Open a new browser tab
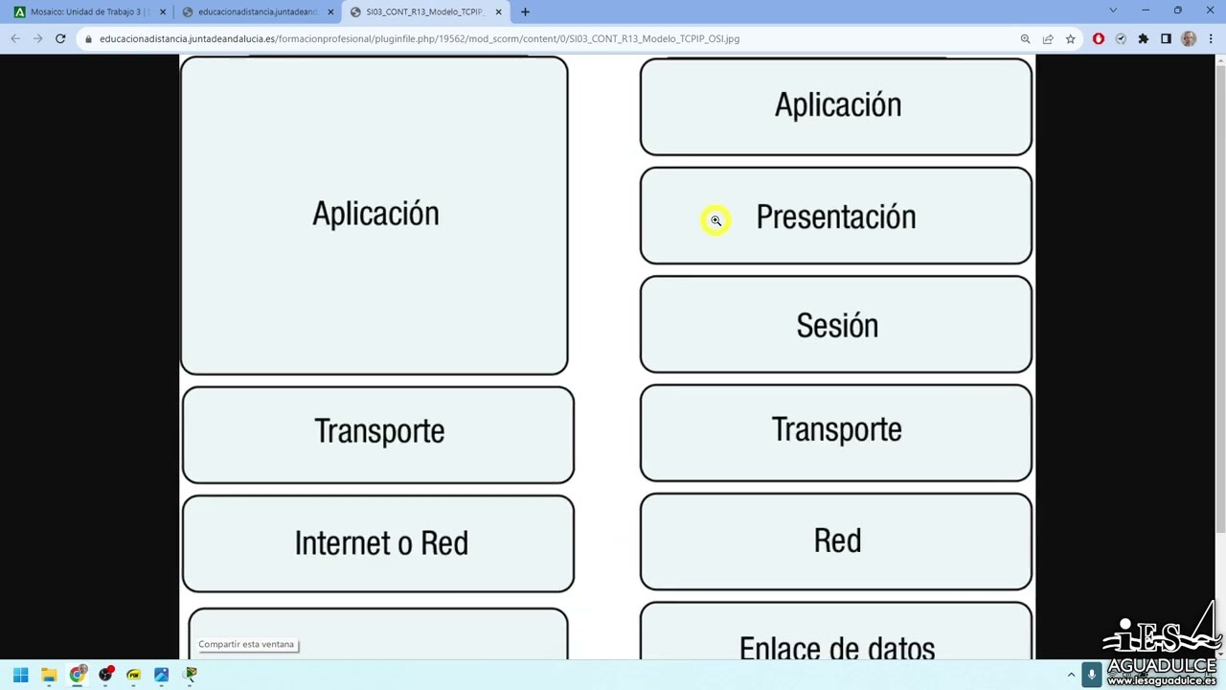Screen dimensions: 1226x690 pos(525,12)
